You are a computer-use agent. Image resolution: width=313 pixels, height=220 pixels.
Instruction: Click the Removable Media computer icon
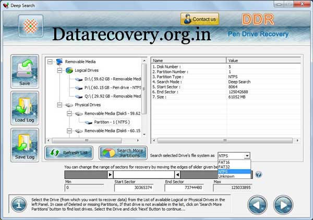tap(59, 62)
